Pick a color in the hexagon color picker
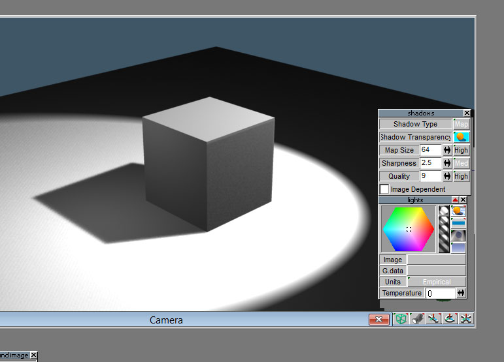The width and height of the screenshot is (504, 362). pos(409,229)
